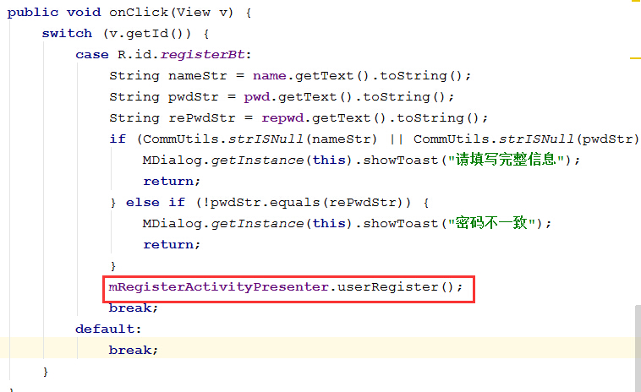This screenshot has width=641, height=392.
Task: Click 'showToast' on the 密码不一致 line
Action: pyautogui.click(x=401, y=224)
